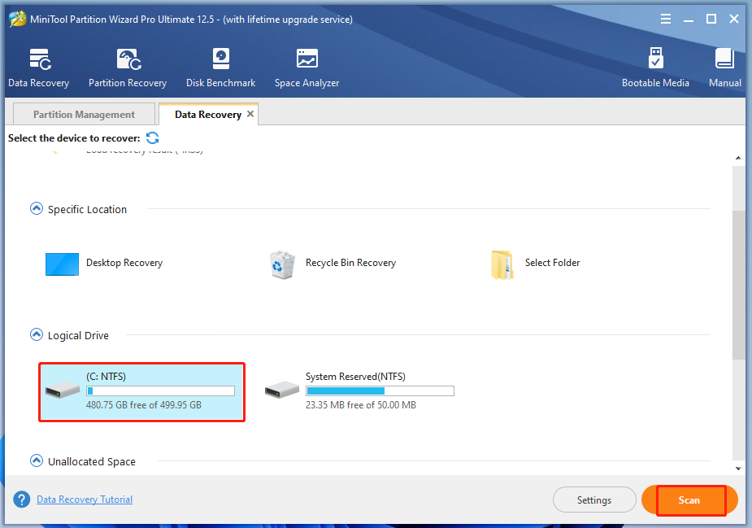Image resolution: width=752 pixels, height=528 pixels.
Task: Click the Logical Drive heading
Action: click(x=78, y=335)
